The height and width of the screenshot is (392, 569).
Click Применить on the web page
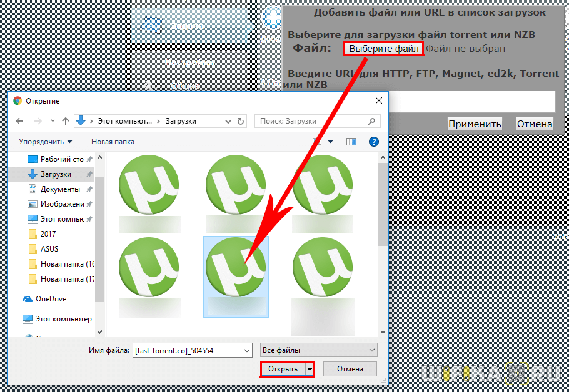pyautogui.click(x=475, y=124)
